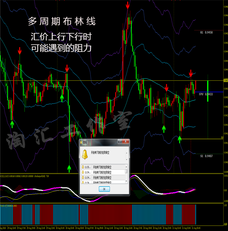
Task: Select the second row of the alert list
Action: click(x=103, y=172)
